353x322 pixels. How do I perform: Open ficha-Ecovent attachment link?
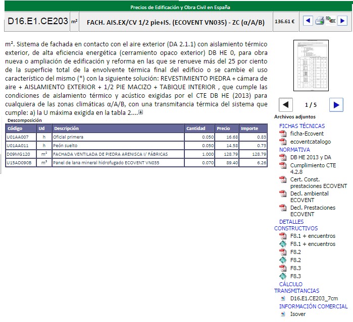[x=307, y=134]
